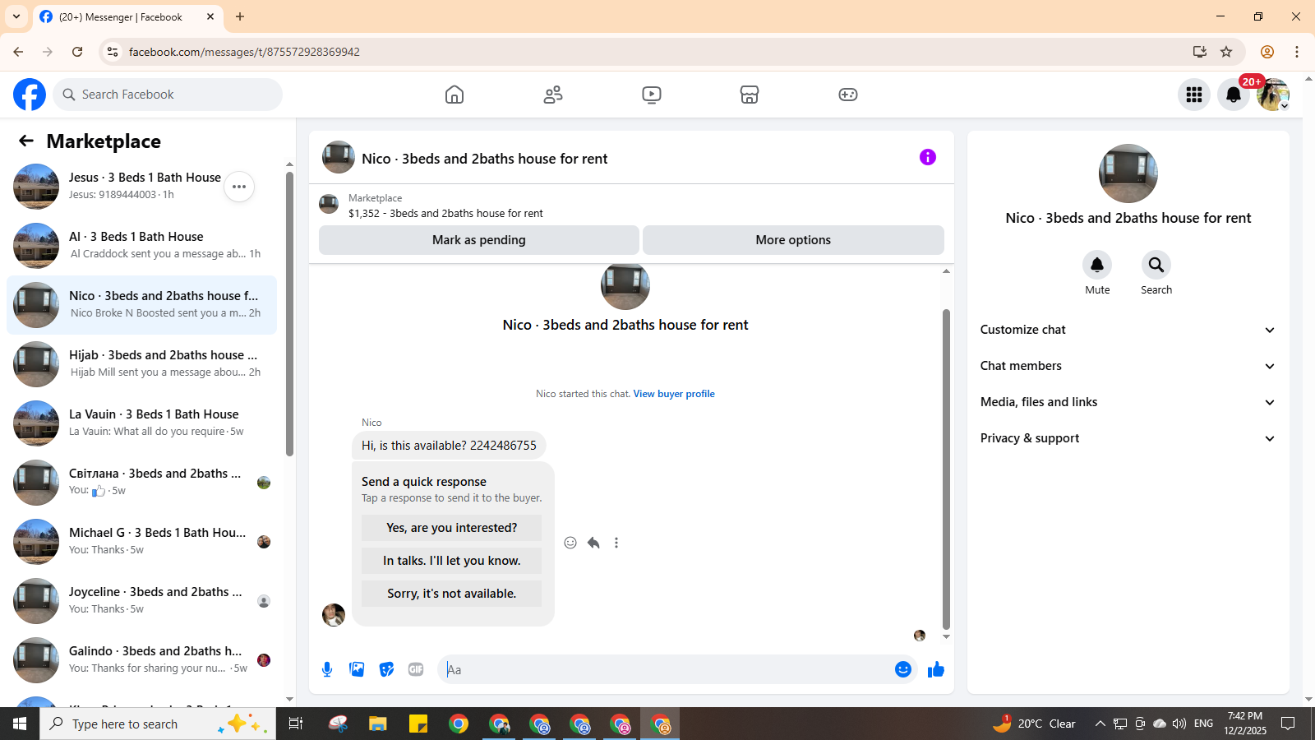Open Task View on taskbar
This screenshot has height=740, width=1315.
296,724
